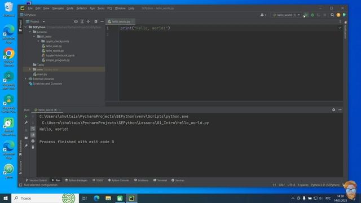Open the Run tool window tab at bottom
Viewport: 361px width, 203px height.
tap(56, 180)
